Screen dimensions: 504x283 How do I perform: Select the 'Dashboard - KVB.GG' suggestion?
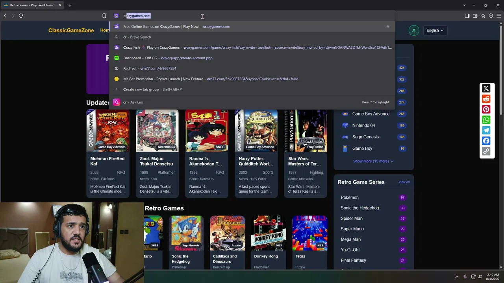point(252,58)
